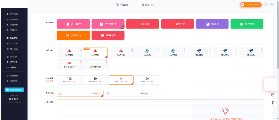Viewport: 279px width, 120px height.
Task: Select the 电信慢销 China Telecom card
Action: coord(199,52)
